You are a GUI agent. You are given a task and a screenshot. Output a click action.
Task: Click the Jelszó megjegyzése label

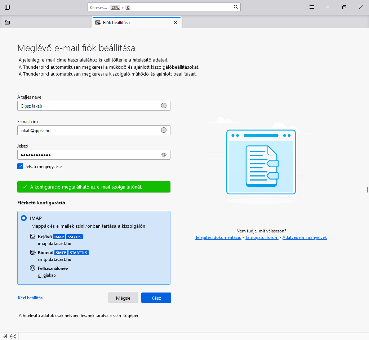click(43, 167)
